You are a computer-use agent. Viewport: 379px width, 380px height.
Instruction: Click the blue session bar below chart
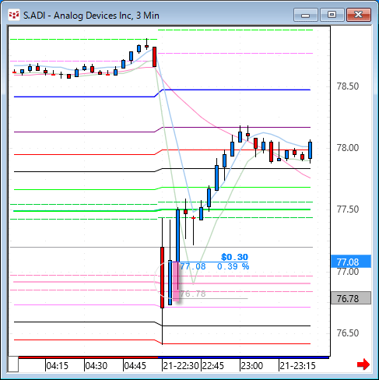coord(244,357)
